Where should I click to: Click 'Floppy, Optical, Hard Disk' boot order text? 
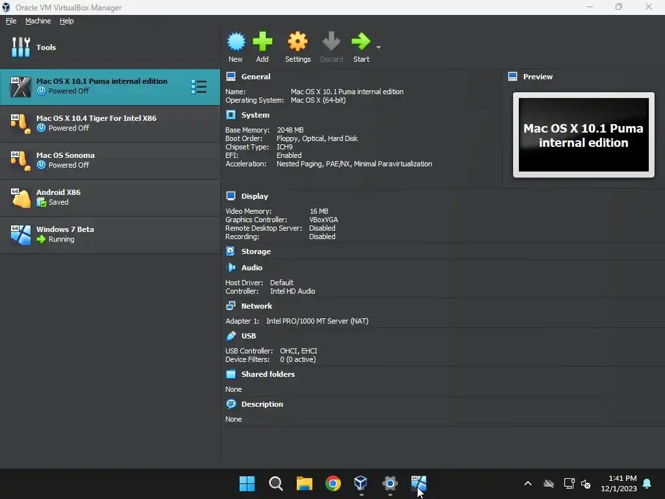(x=317, y=138)
